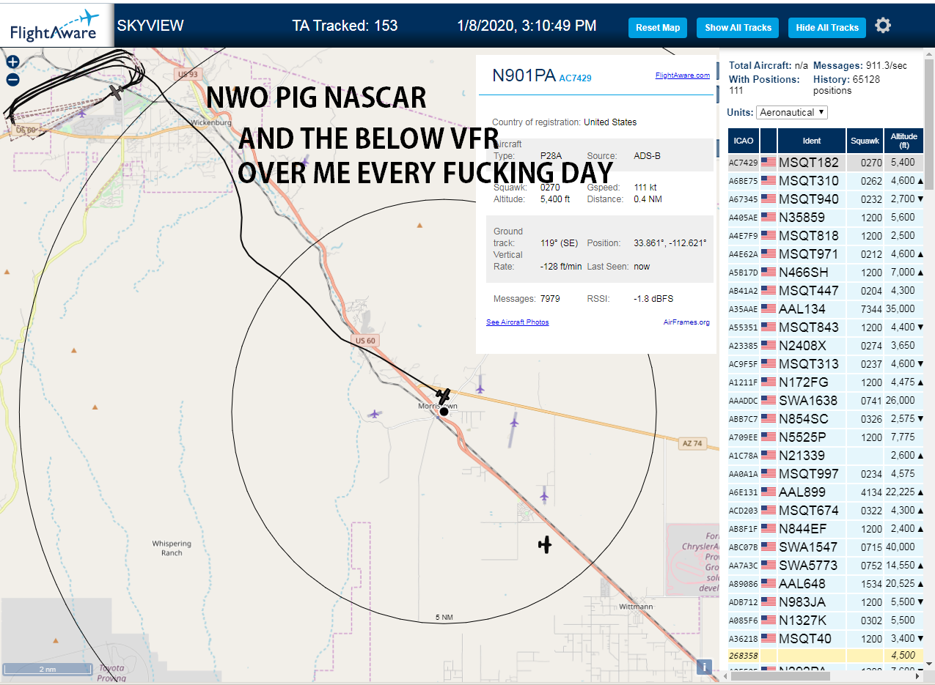The image size is (935, 685).
Task: Select the MSQT997 row
Action: (826, 473)
